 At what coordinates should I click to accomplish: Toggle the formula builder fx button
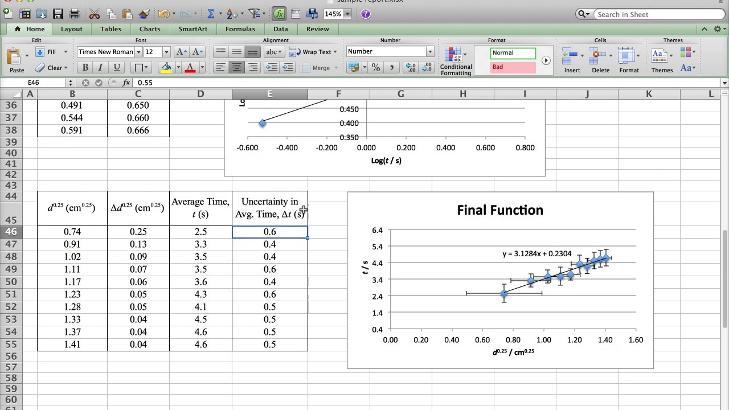(x=279, y=14)
